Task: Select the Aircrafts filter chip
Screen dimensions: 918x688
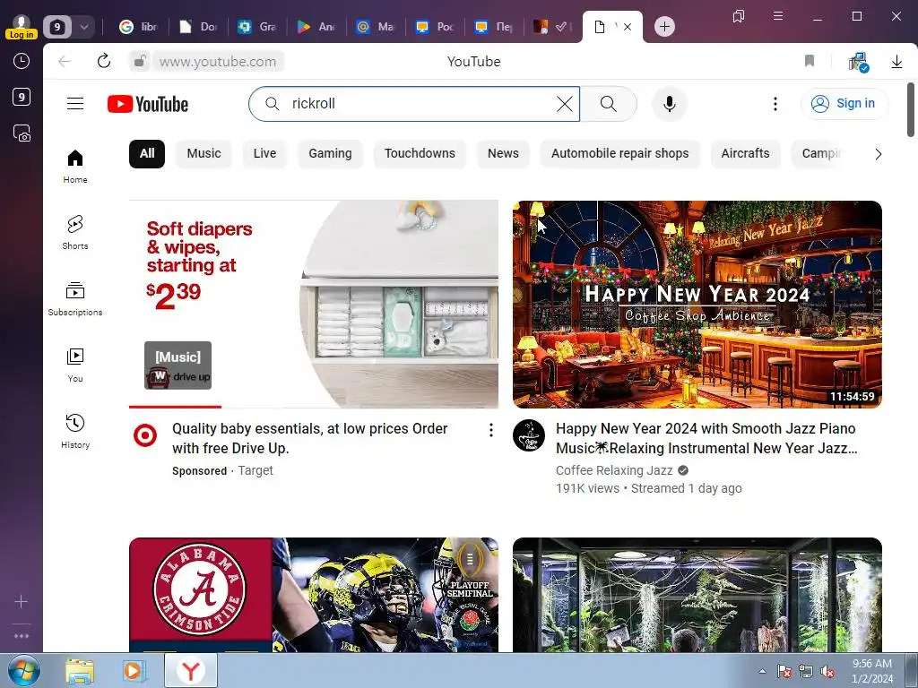Action: pos(745,154)
